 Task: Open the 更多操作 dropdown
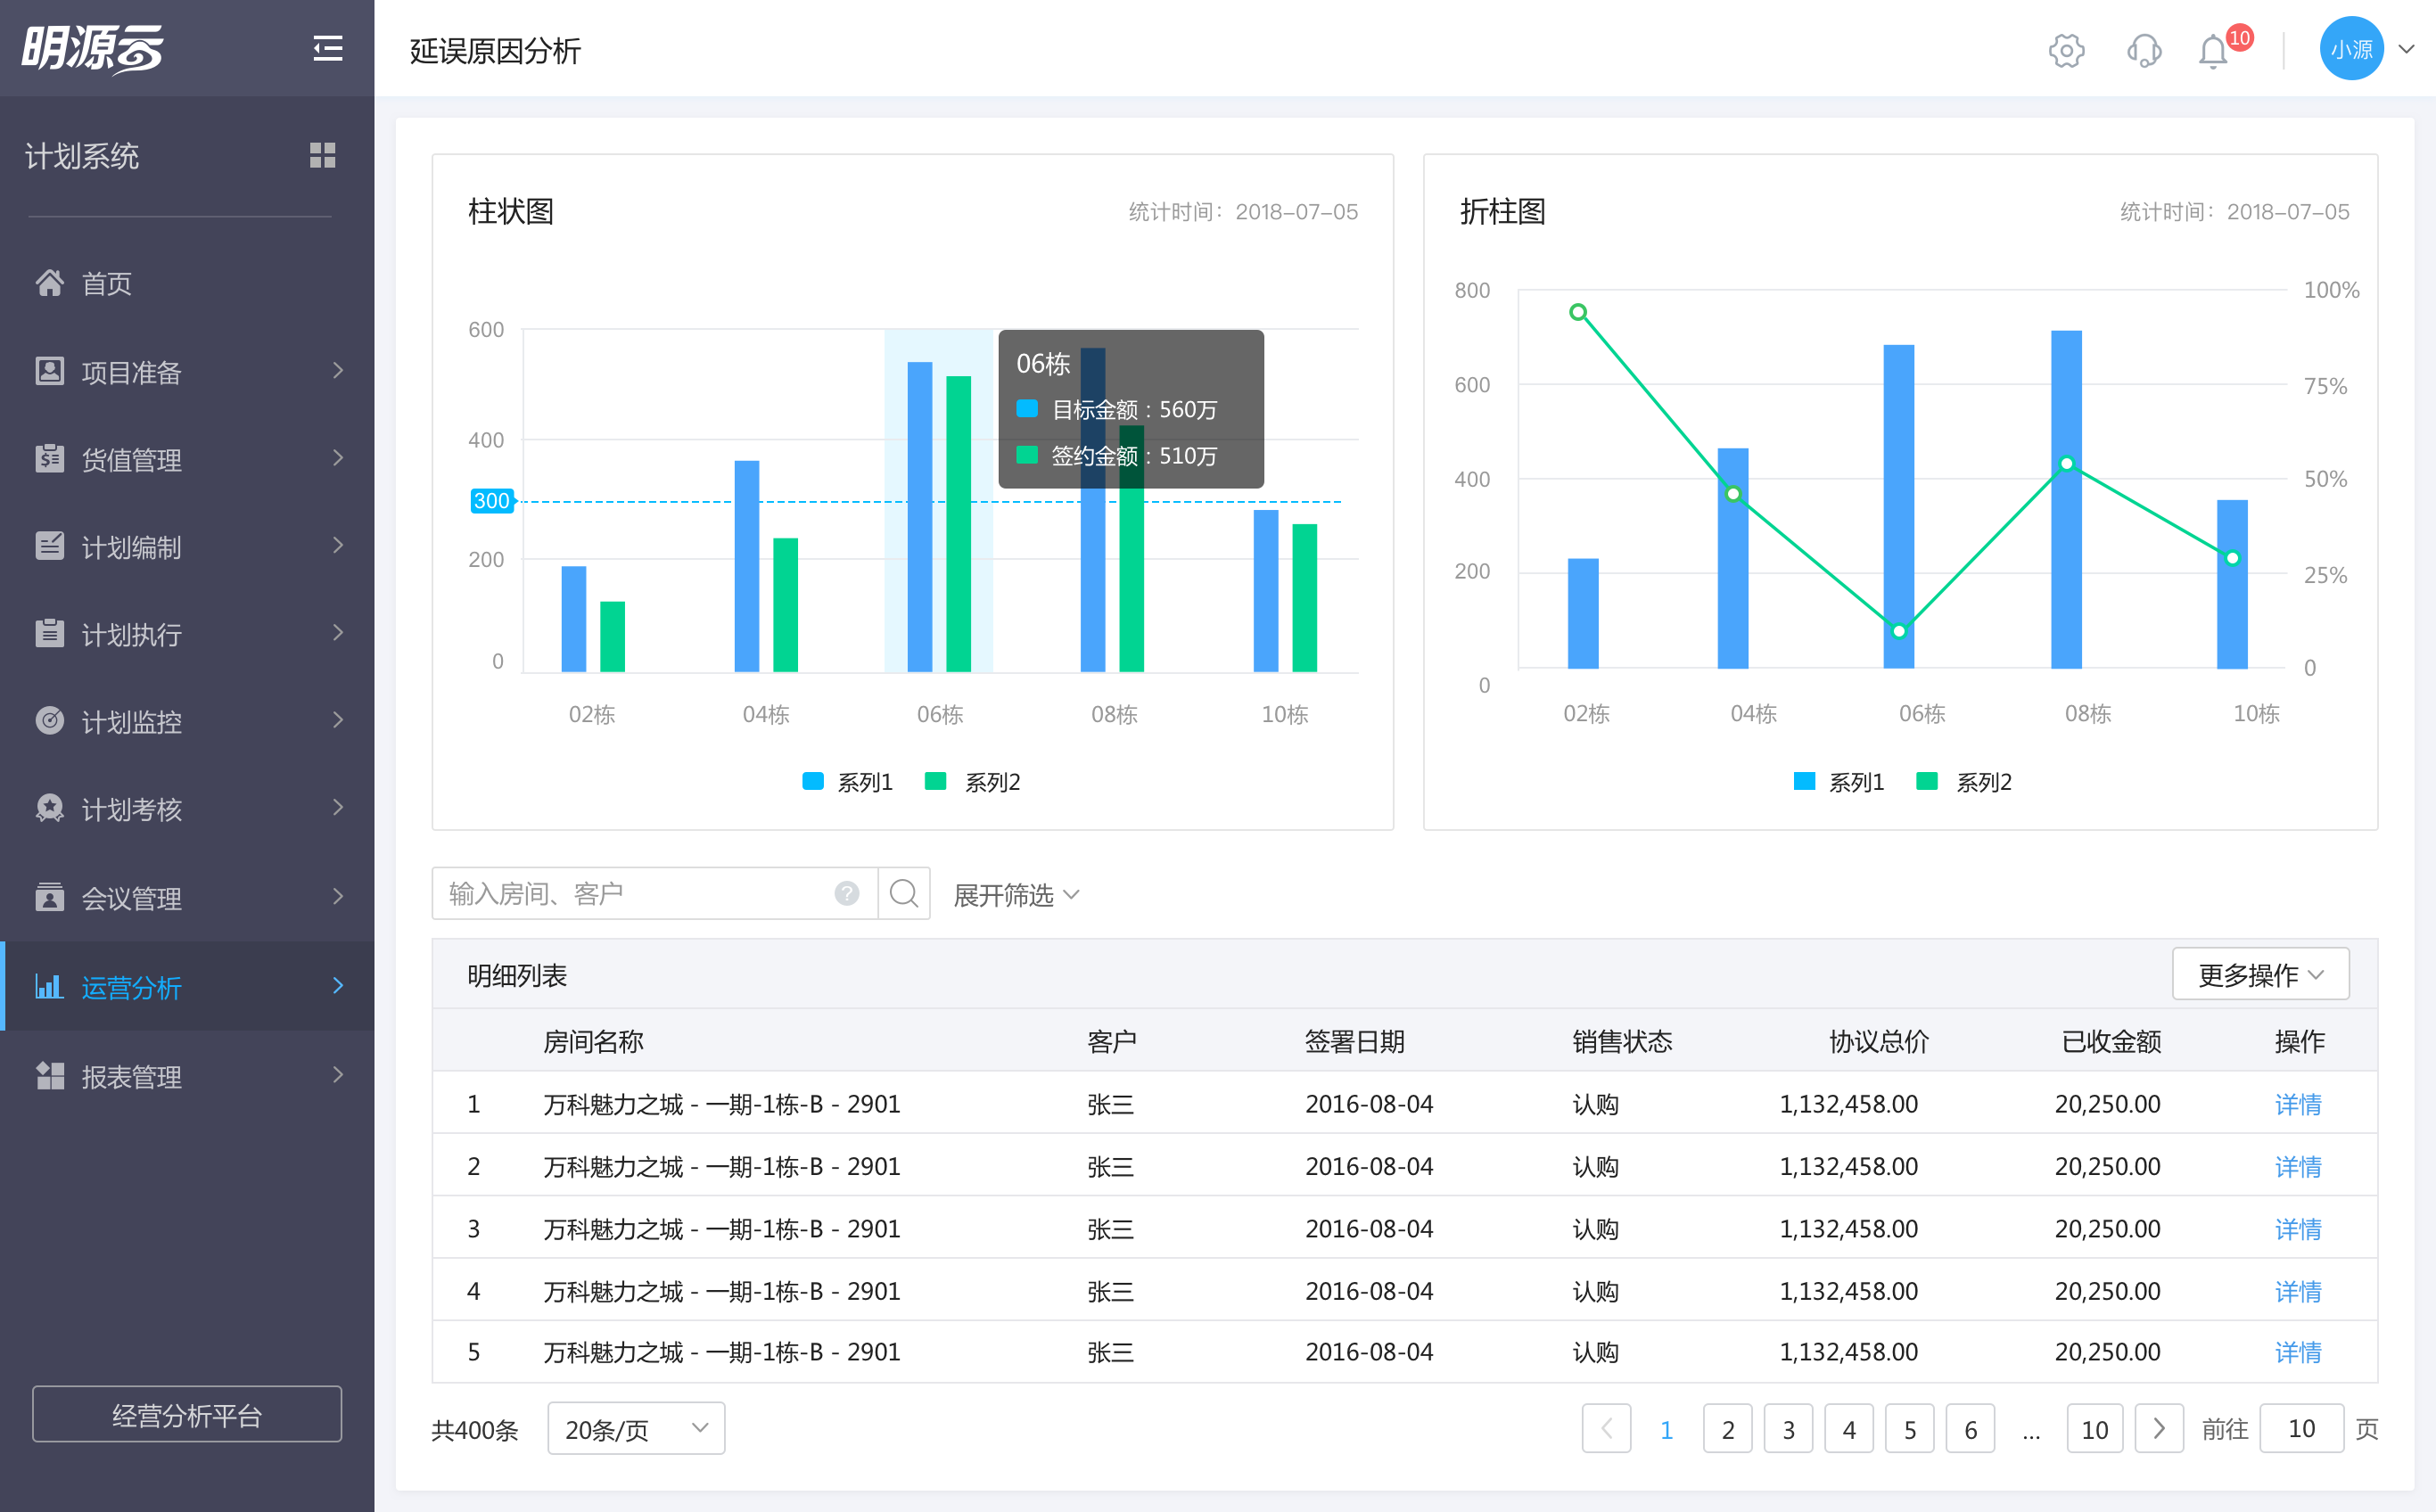pos(2260,974)
